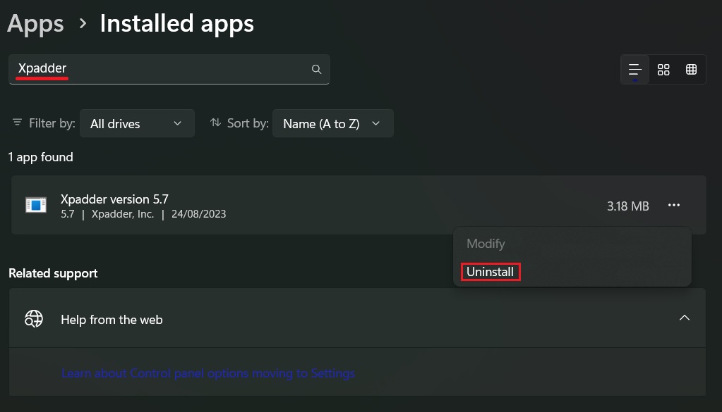Click the 3.18 MB size label of Xpadder

click(x=627, y=206)
